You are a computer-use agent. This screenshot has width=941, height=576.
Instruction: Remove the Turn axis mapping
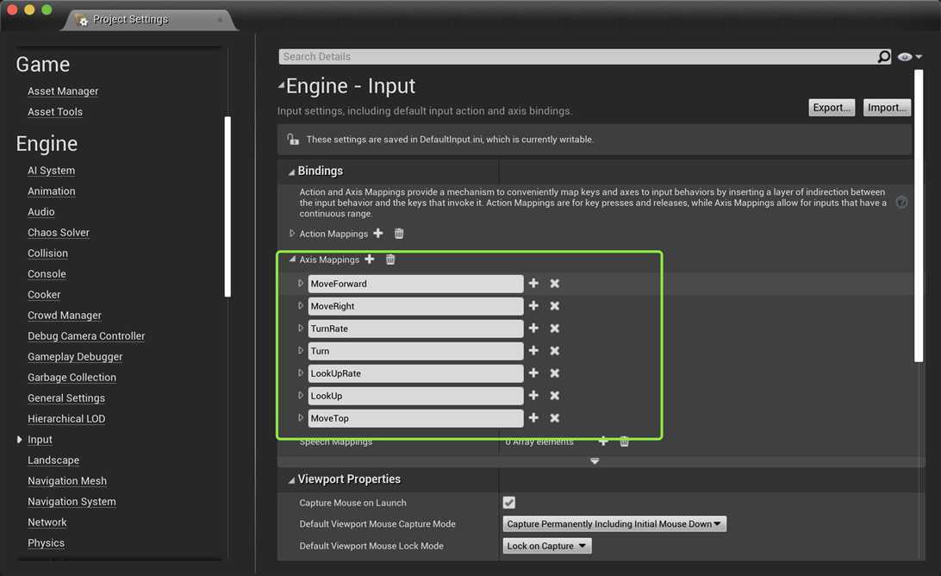[x=555, y=350]
